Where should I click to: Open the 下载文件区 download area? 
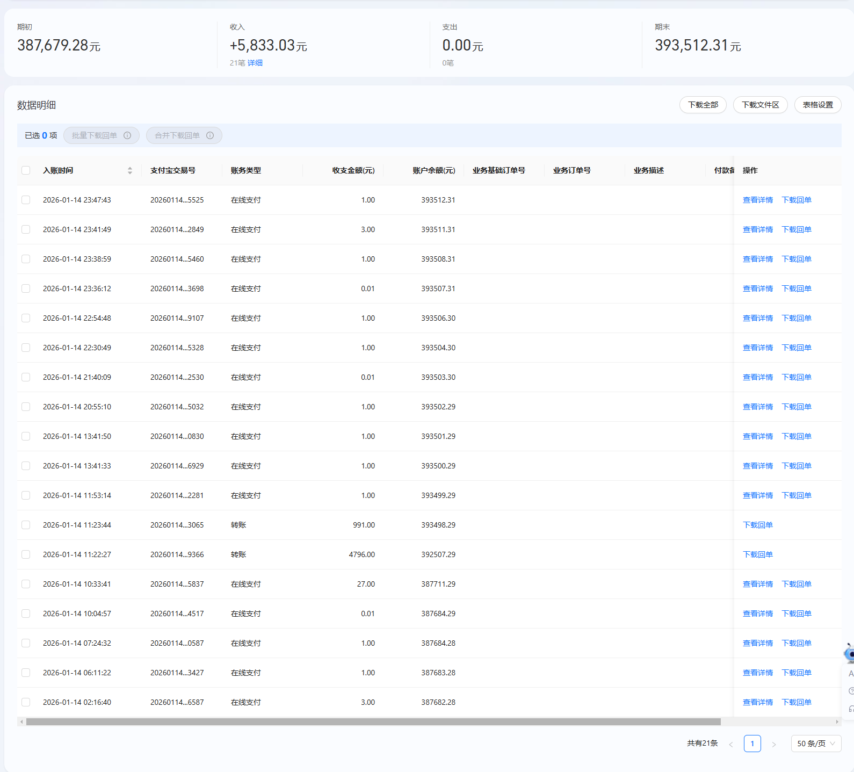[760, 105]
